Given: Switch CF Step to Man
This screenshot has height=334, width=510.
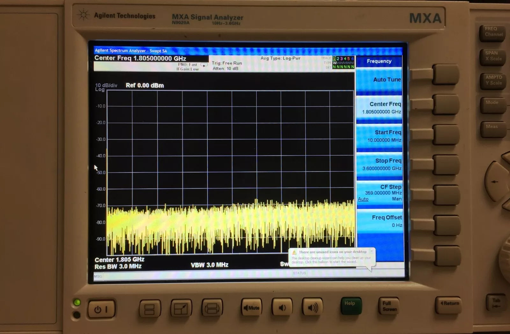Looking at the screenshot, I should point(397,199).
